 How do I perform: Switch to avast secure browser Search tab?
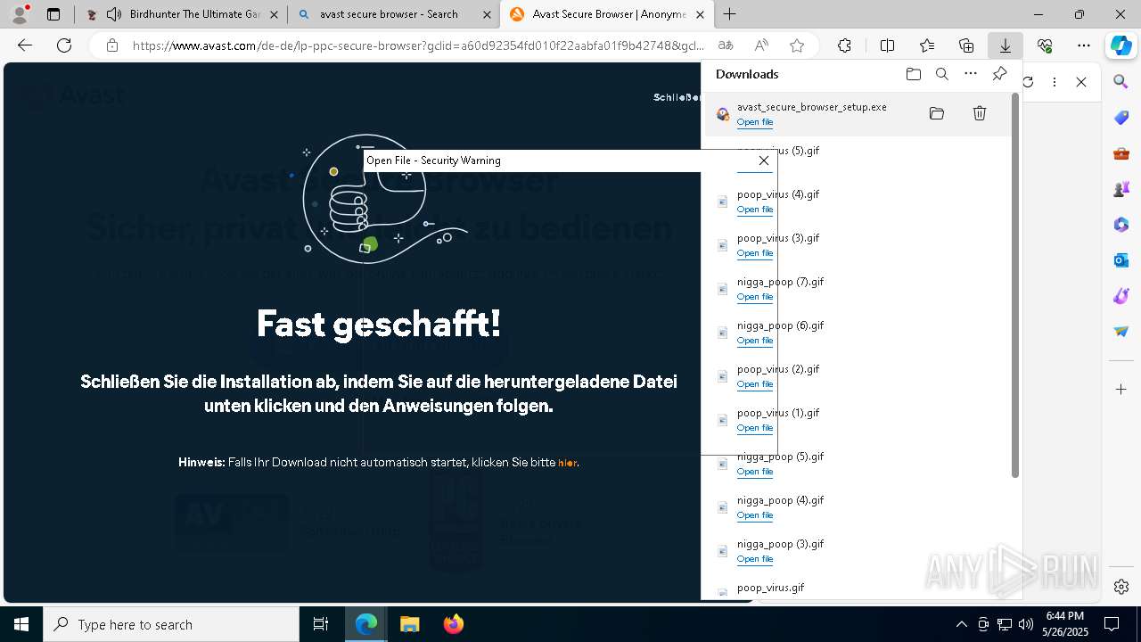tap(393, 14)
